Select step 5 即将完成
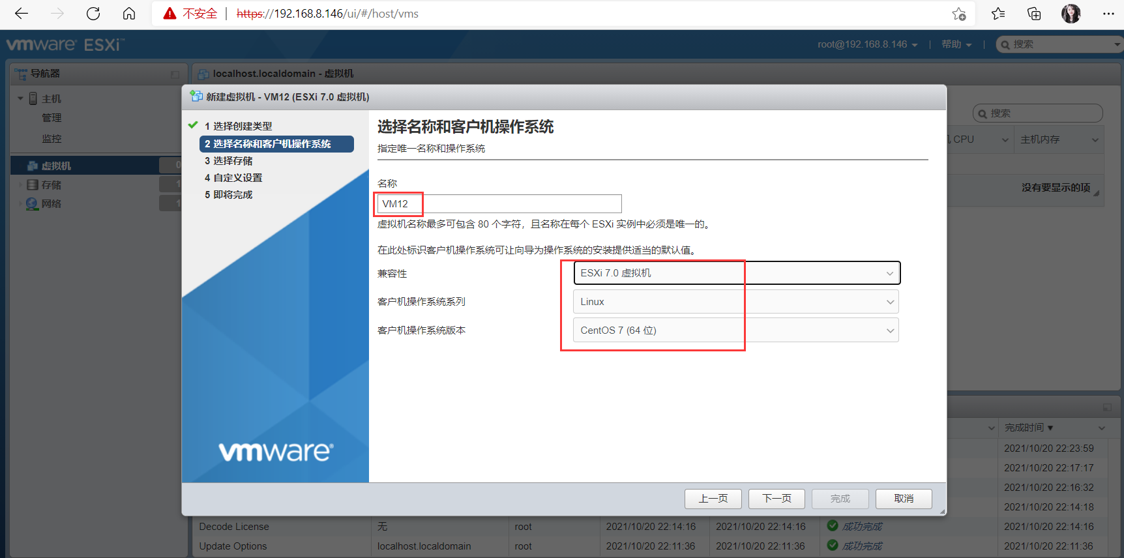 [x=228, y=195]
